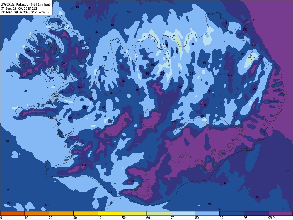Click the '10' legend scale label

click(x=26, y=218)
